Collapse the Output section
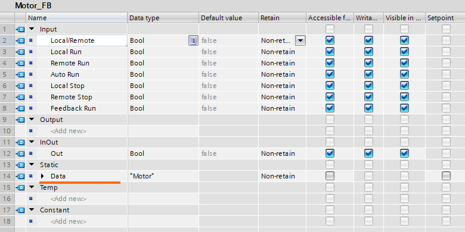This screenshot has height=232, width=465. coord(32,119)
